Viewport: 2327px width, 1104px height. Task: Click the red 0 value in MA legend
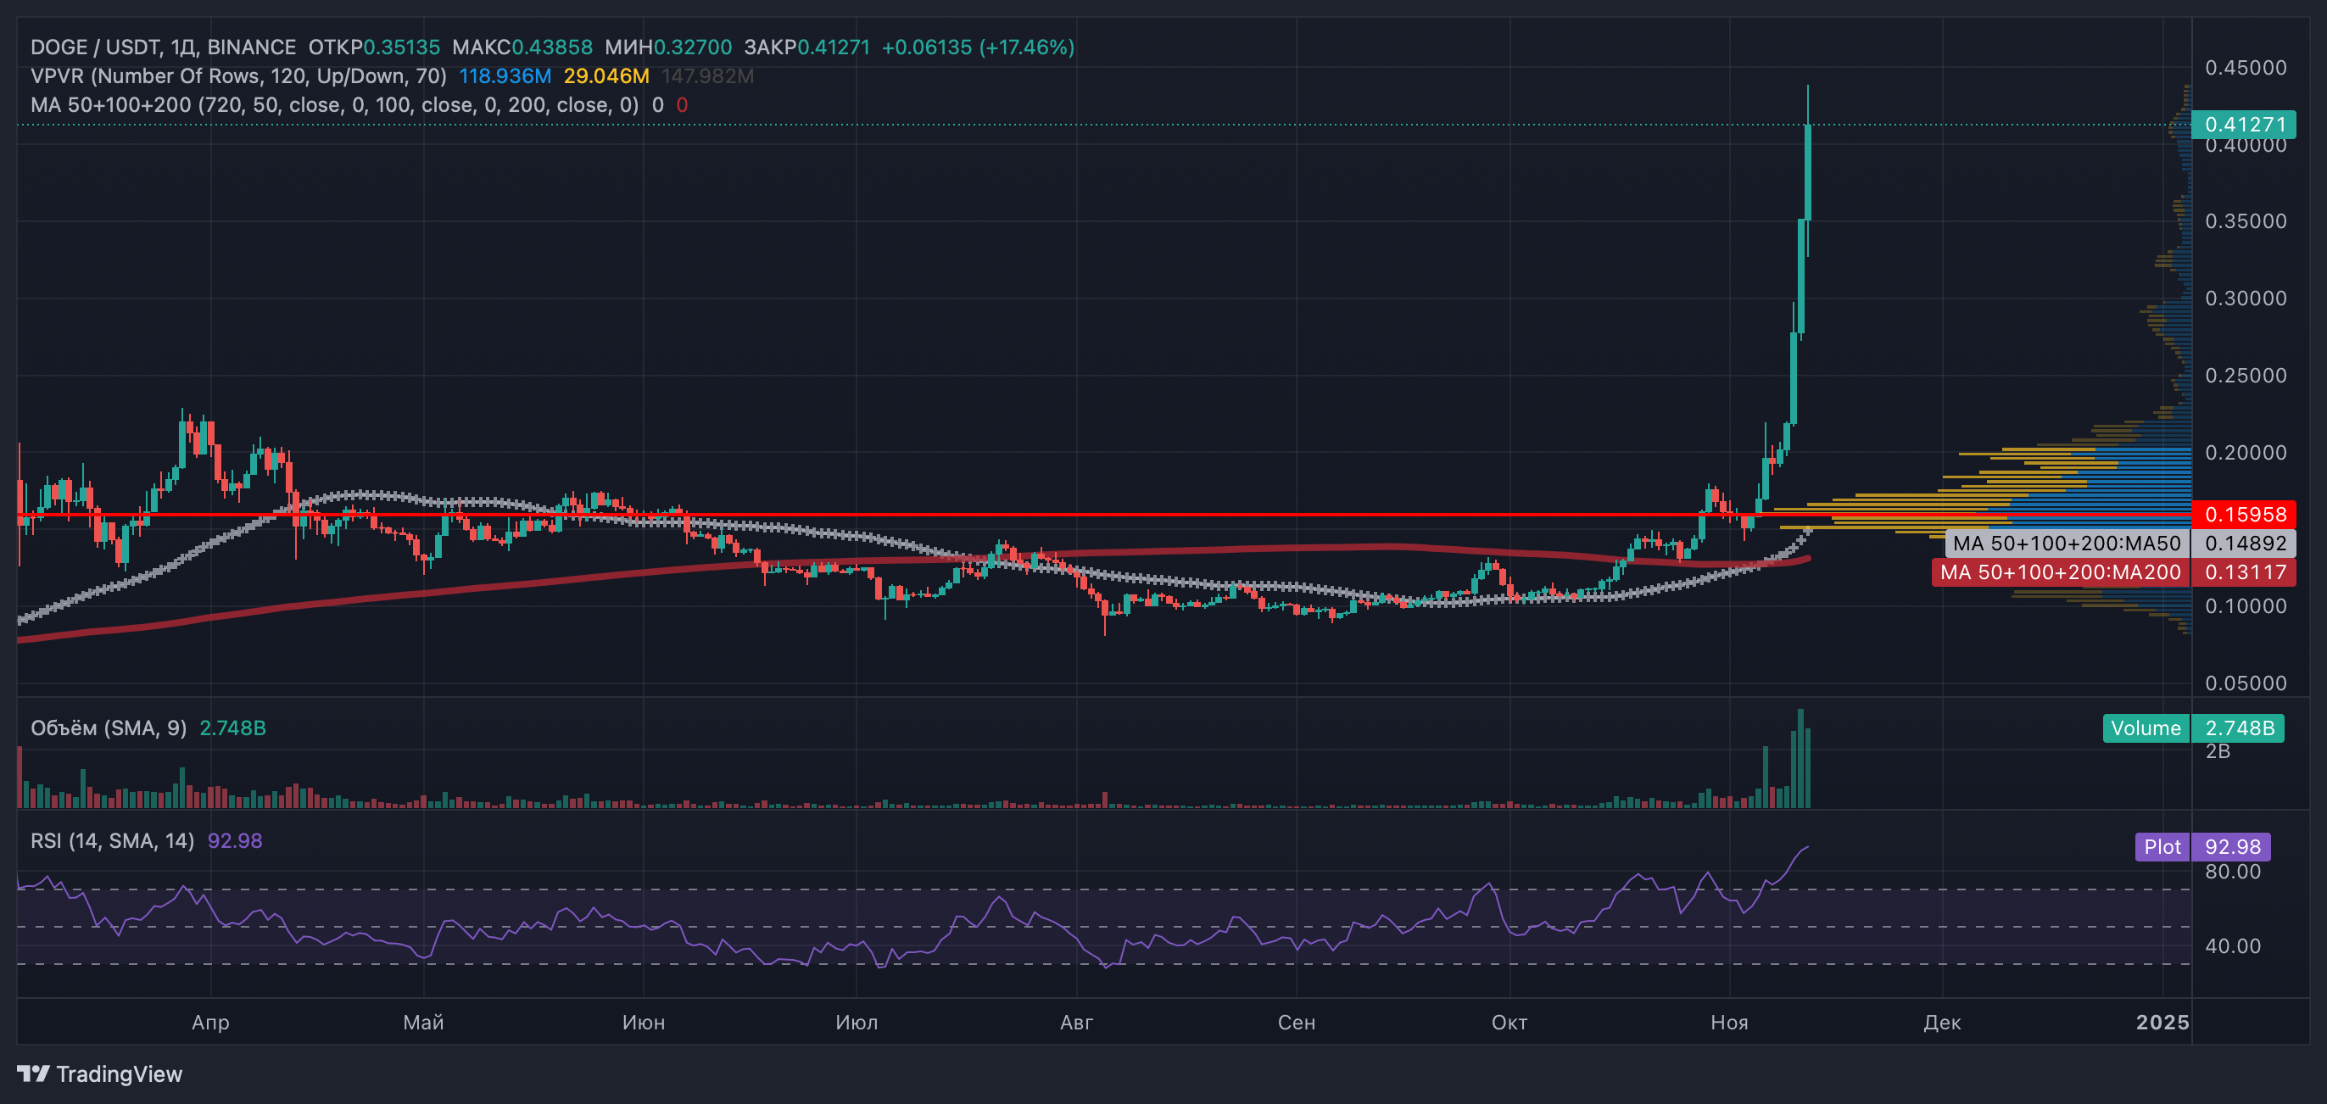(x=682, y=105)
